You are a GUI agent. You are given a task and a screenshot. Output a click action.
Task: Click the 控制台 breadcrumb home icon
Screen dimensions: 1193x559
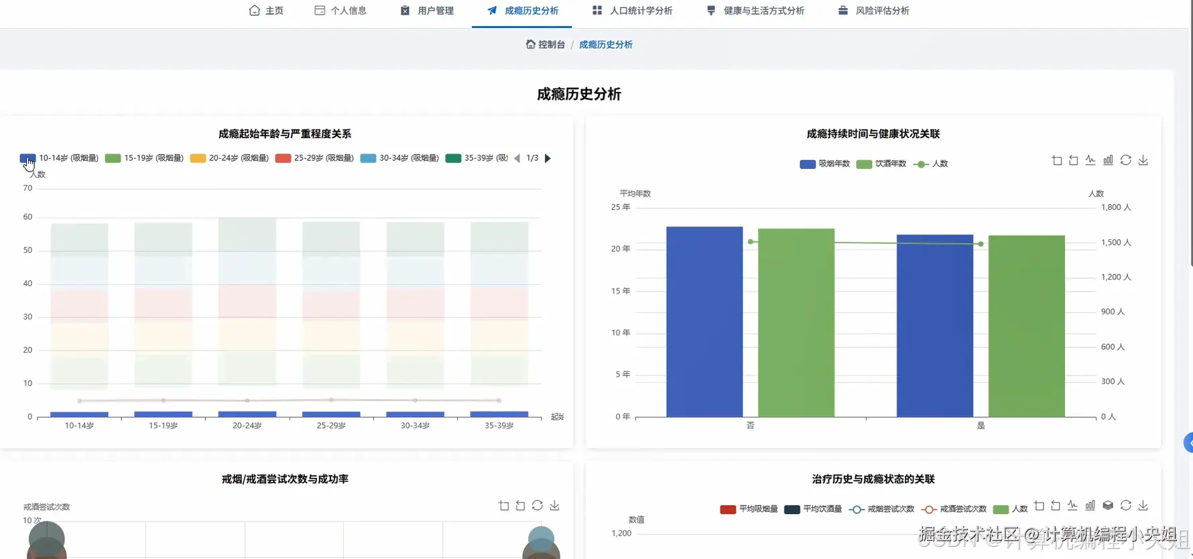point(530,44)
